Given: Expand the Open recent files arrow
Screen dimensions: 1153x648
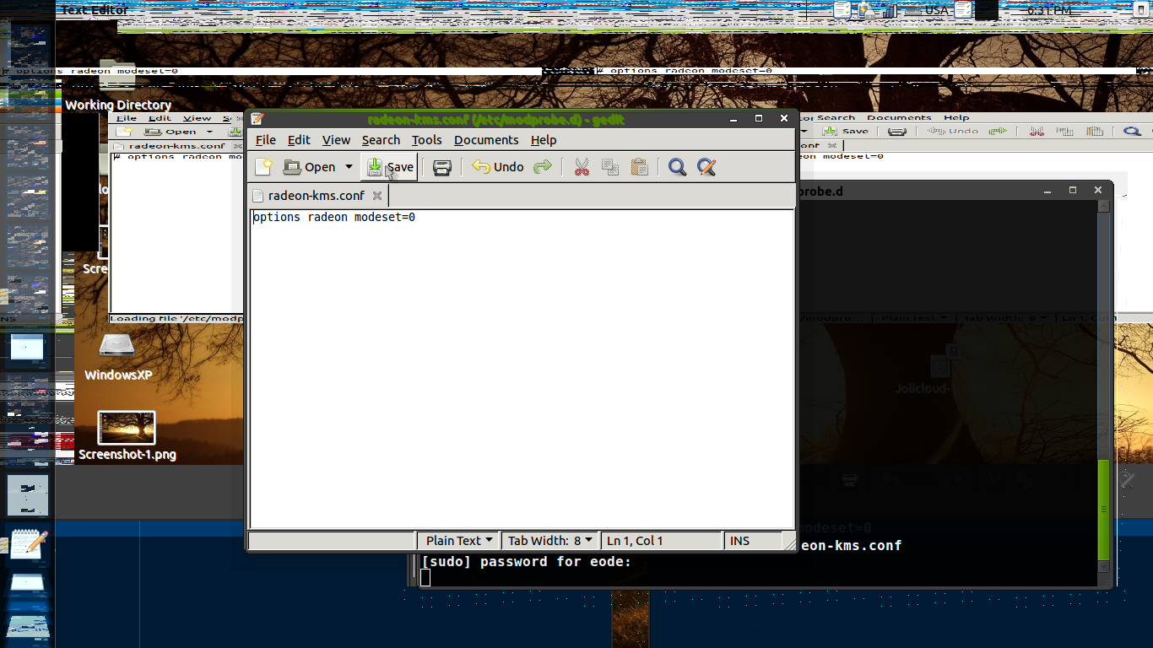Looking at the screenshot, I should [349, 167].
